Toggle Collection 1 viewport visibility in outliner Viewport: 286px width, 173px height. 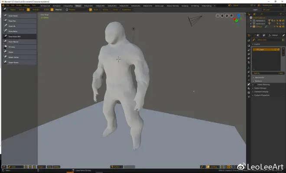(x=274, y=21)
